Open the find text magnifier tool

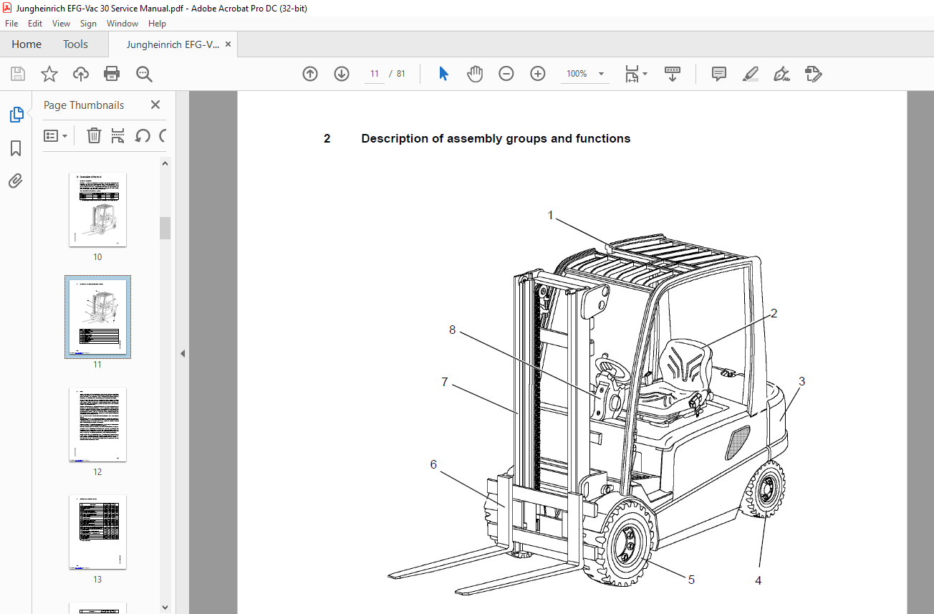(x=144, y=74)
